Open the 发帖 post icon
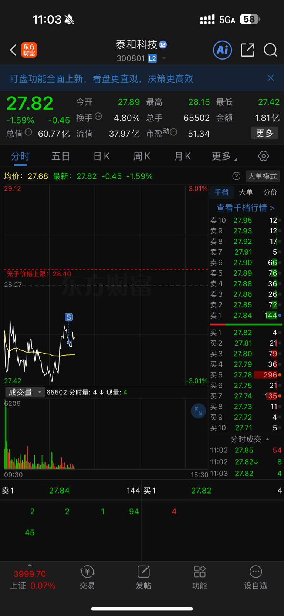The height and width of the screenshot is (616, 284). (x=143, y=577)
